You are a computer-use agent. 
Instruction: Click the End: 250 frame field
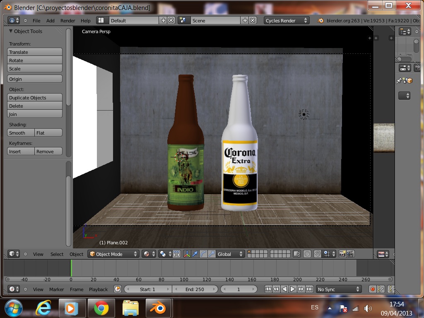195,289
